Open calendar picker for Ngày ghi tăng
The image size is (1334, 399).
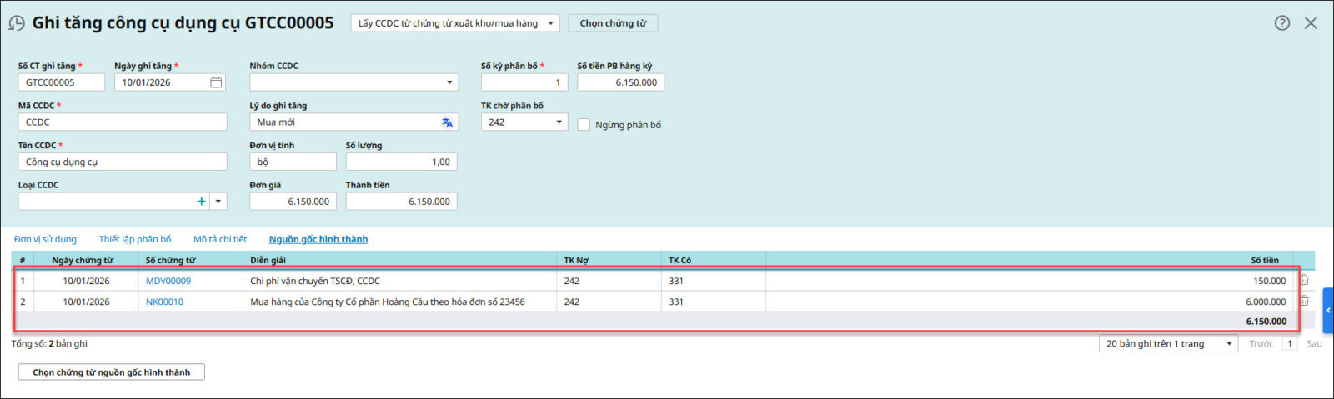(x=216, y=82)
